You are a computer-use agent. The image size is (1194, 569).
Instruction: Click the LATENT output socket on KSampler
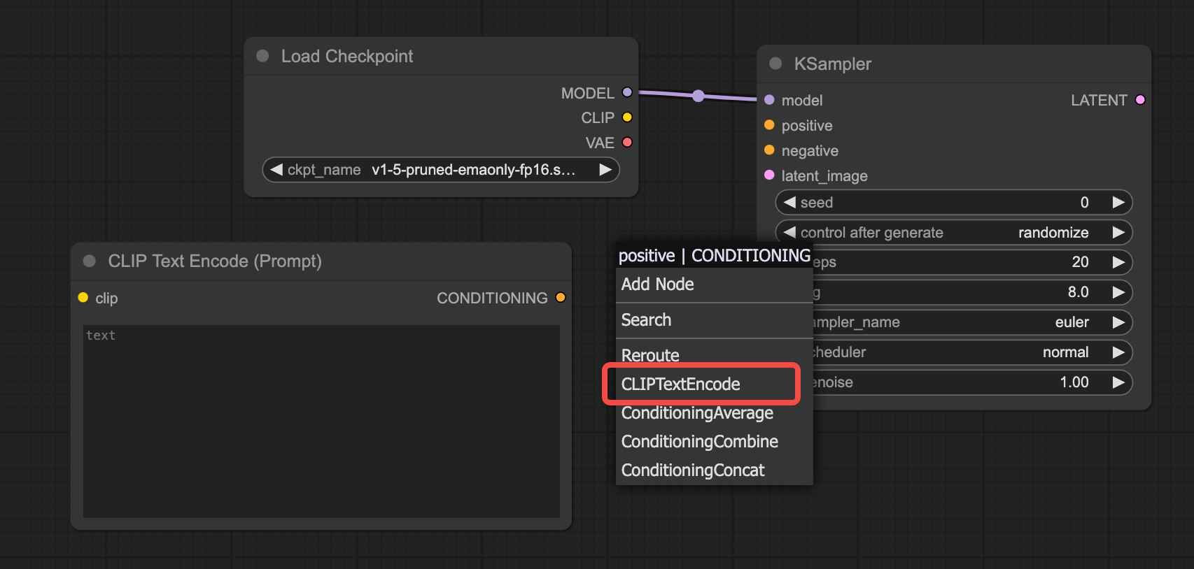pos(1140,100)
